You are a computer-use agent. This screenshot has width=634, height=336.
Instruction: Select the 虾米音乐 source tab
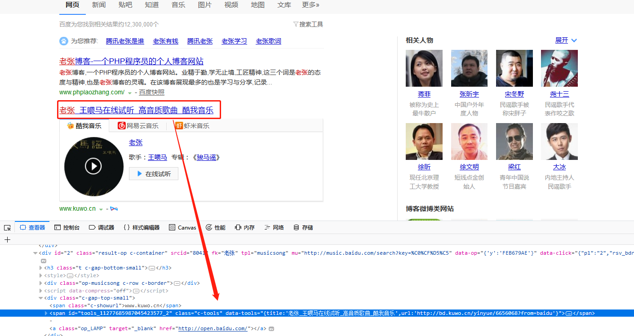(193, 125)
